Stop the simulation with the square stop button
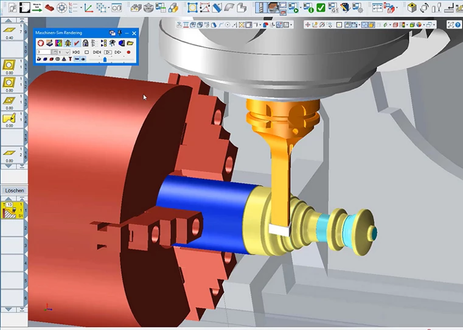463x330 pixels. pos(87,52)
